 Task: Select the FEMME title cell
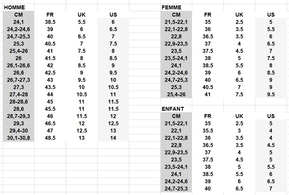click(172, 8)
